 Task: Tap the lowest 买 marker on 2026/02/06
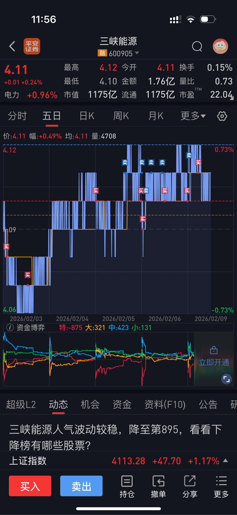click(143, 219)
